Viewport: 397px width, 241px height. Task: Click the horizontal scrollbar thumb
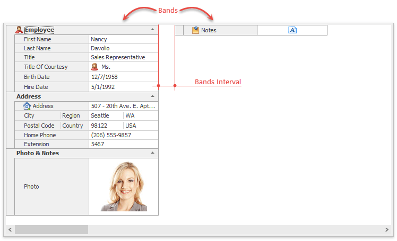51,230
